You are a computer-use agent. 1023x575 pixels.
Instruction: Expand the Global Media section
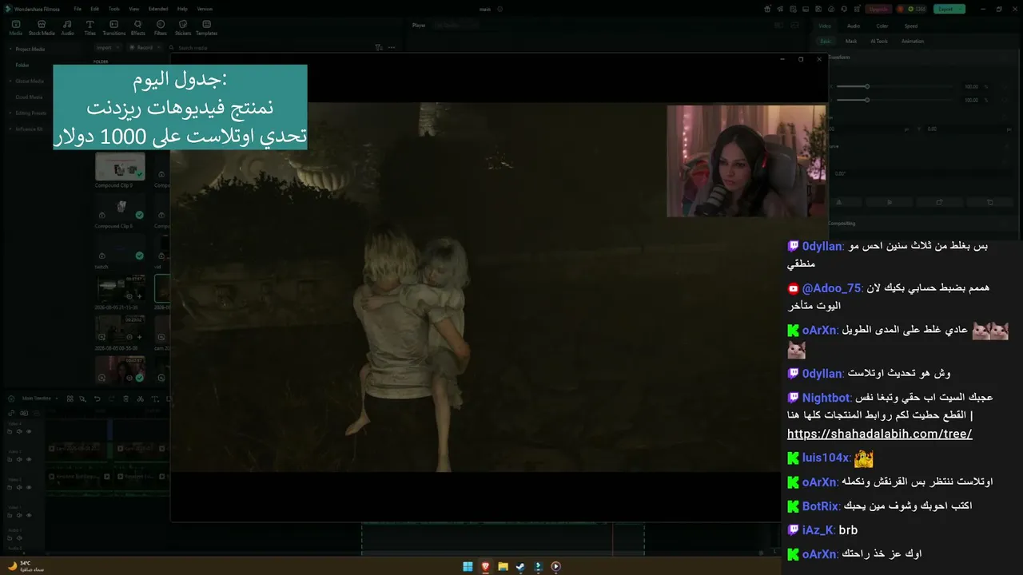pos(10,81)
